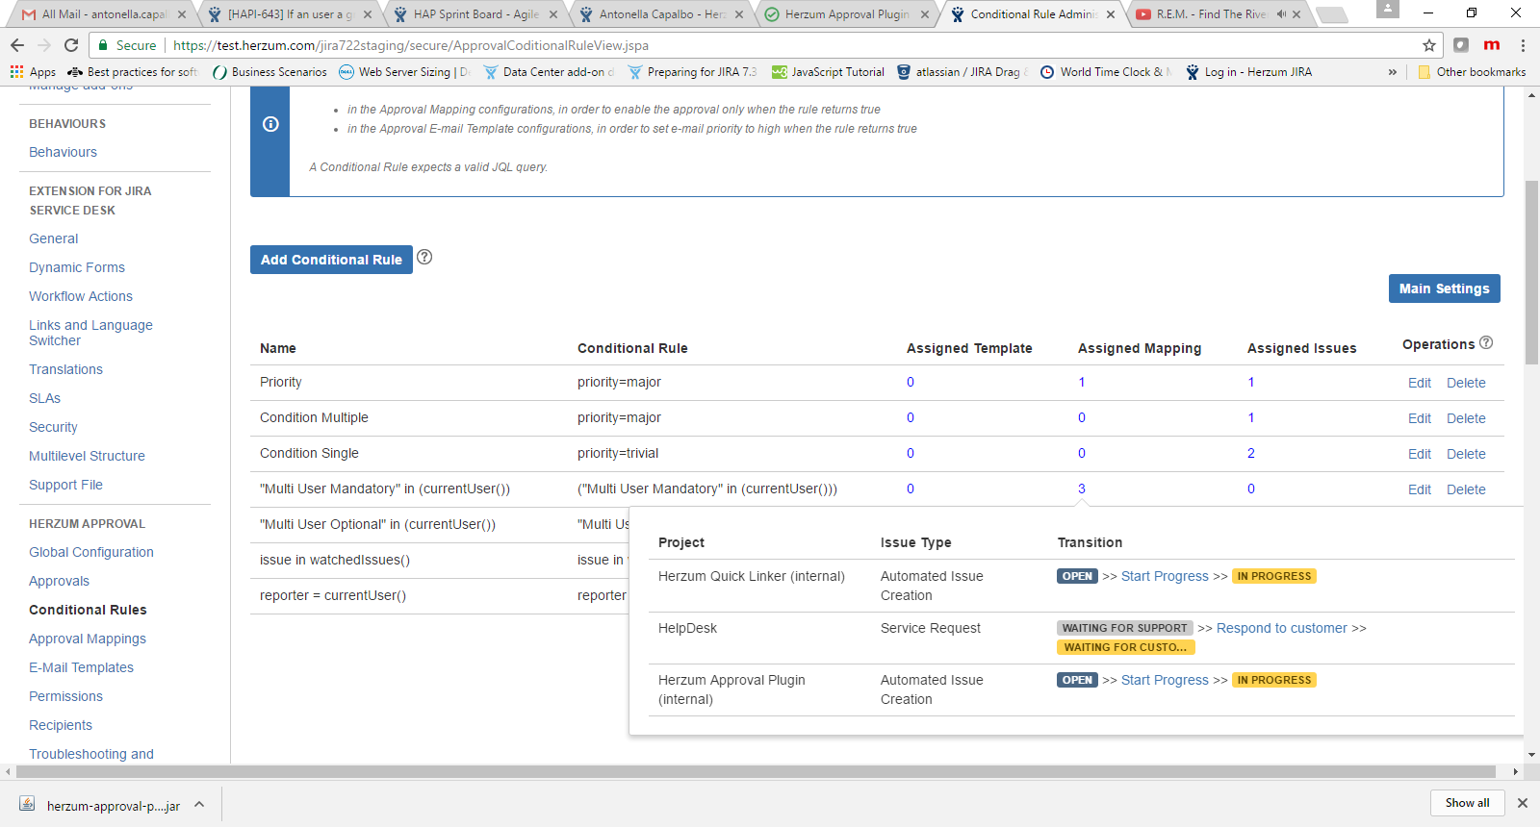Open Translations in sidebar
The height and width of the screenshot is (827, 1540).
(65, 369)
